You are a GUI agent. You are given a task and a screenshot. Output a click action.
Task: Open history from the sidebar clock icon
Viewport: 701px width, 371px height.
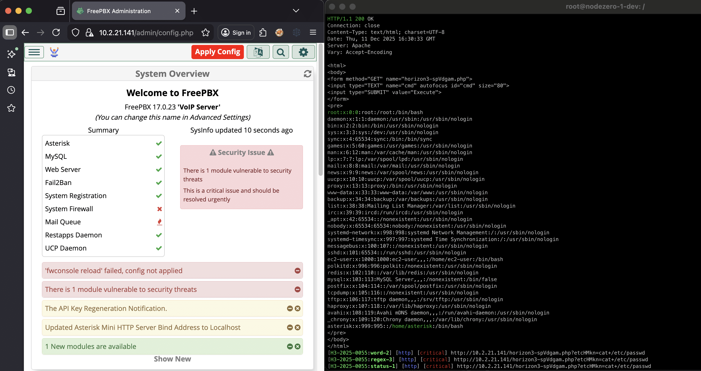tap(11, 90)
